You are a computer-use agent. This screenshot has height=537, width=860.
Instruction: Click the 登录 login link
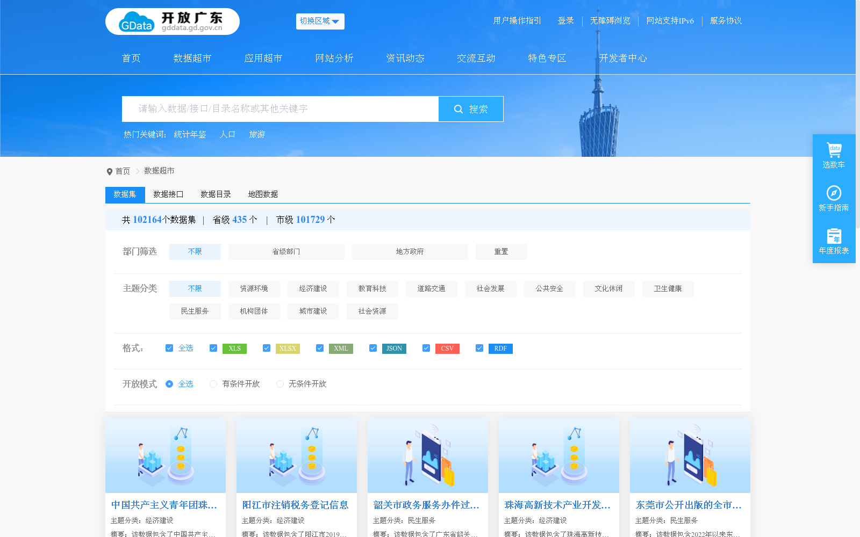[565, 21]
